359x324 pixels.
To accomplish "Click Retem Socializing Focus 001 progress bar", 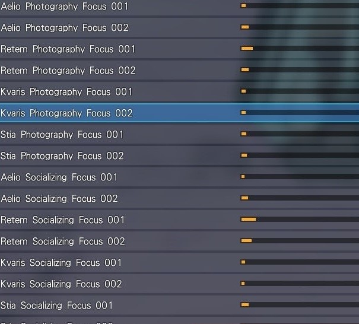I will 300,220.
